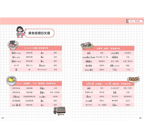Click the チャーシュー cell
This screenshot has height=138, width=144.
pos(42,70)
